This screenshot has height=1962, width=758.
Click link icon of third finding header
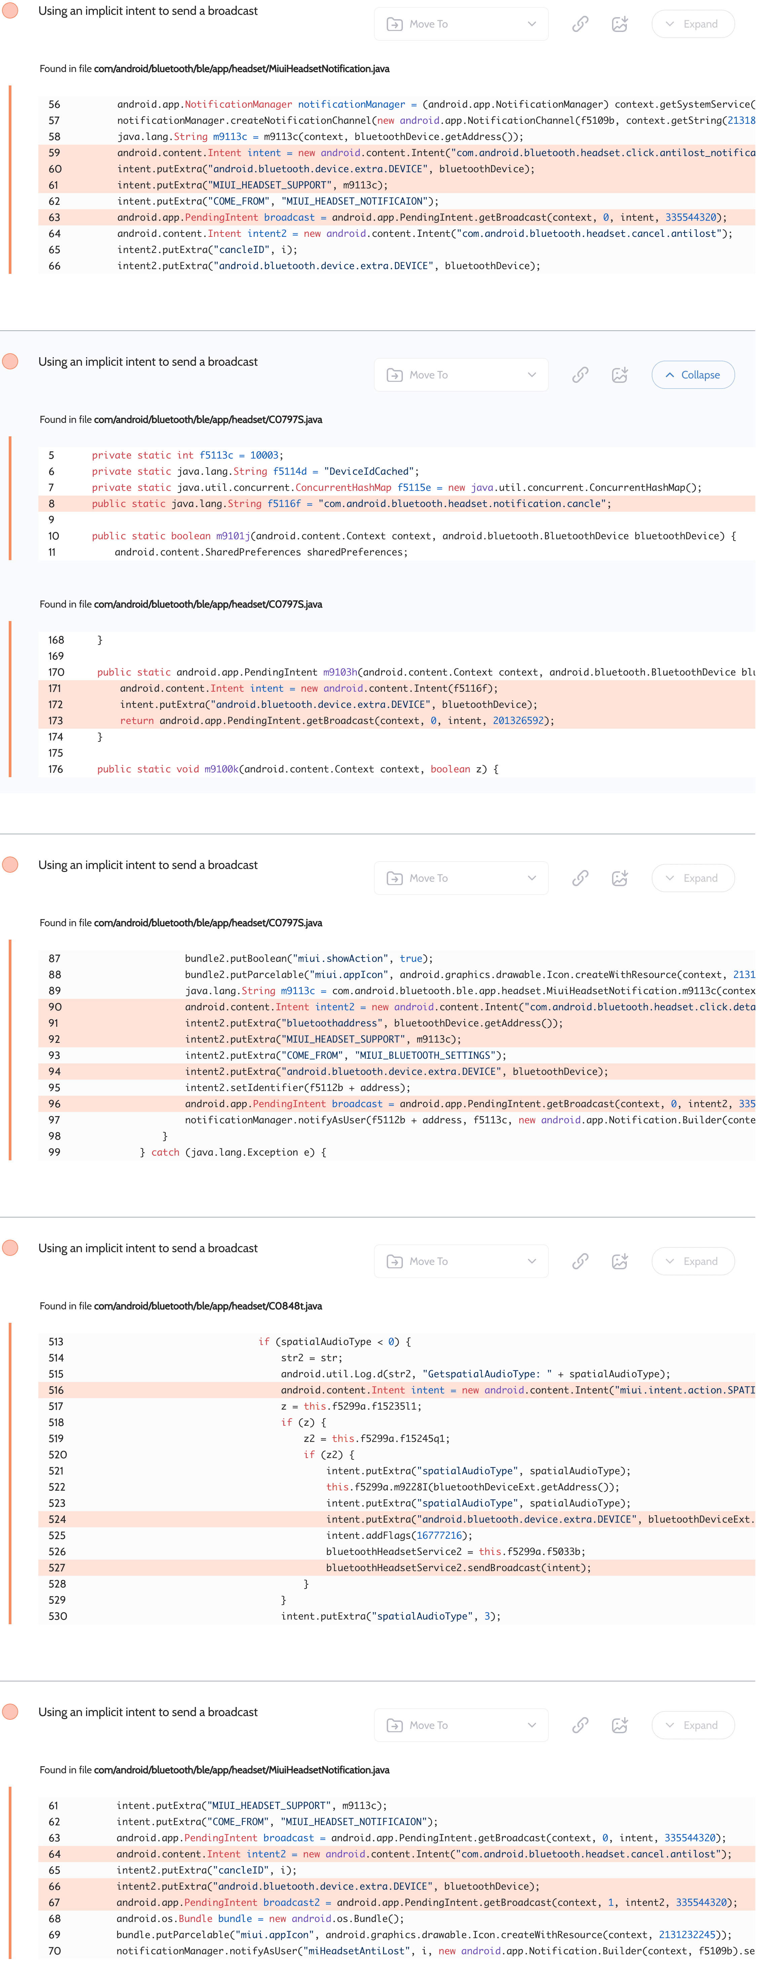(580, 878)
